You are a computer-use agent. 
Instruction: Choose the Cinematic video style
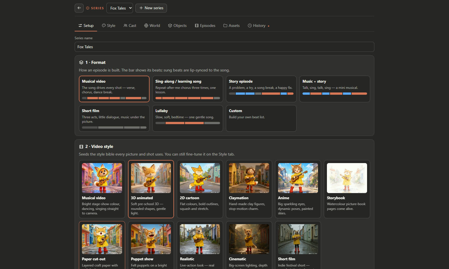249,245
